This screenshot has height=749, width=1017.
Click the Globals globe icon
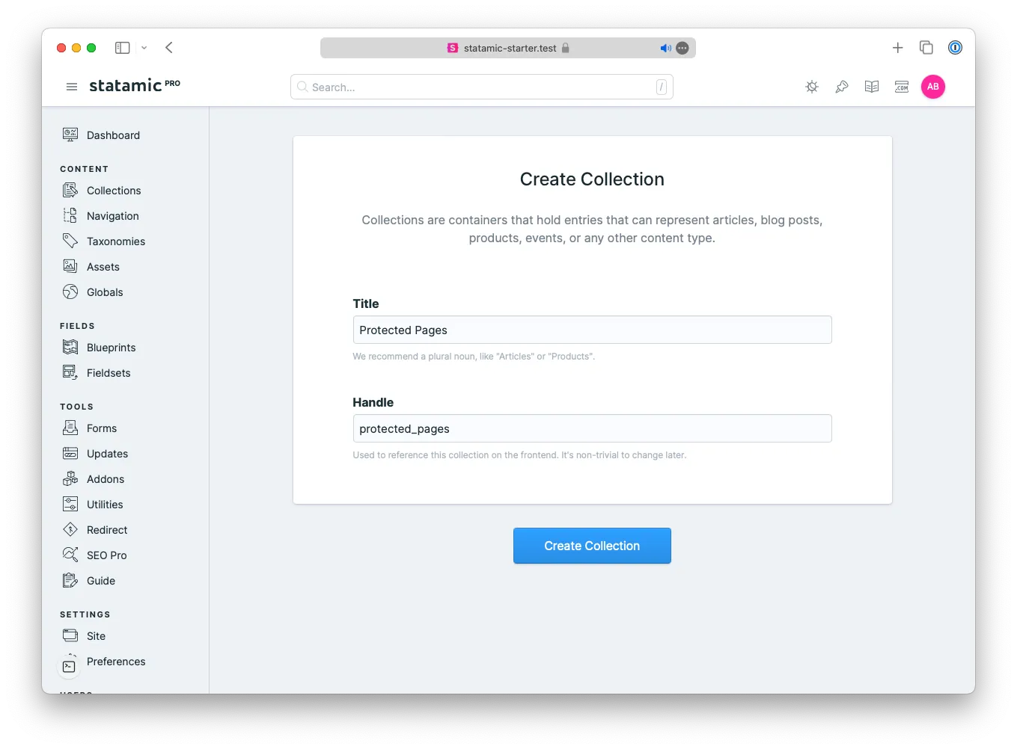[x=70, y=292]
